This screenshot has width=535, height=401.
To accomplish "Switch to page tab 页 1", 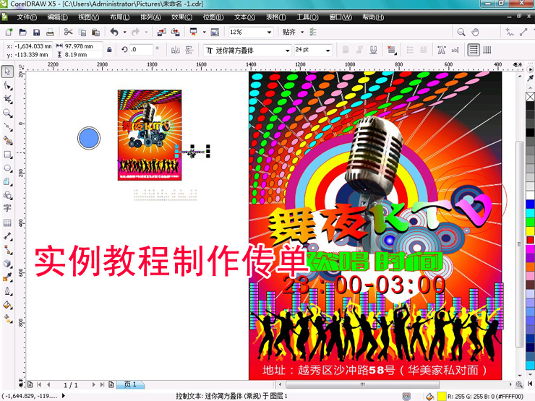I will click(130, 385).
